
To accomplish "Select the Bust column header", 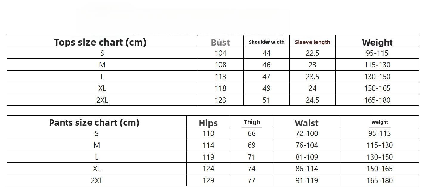I will pyautogui.click(x=220, y=42).
